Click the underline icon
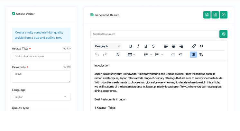 tap(145, 46)
